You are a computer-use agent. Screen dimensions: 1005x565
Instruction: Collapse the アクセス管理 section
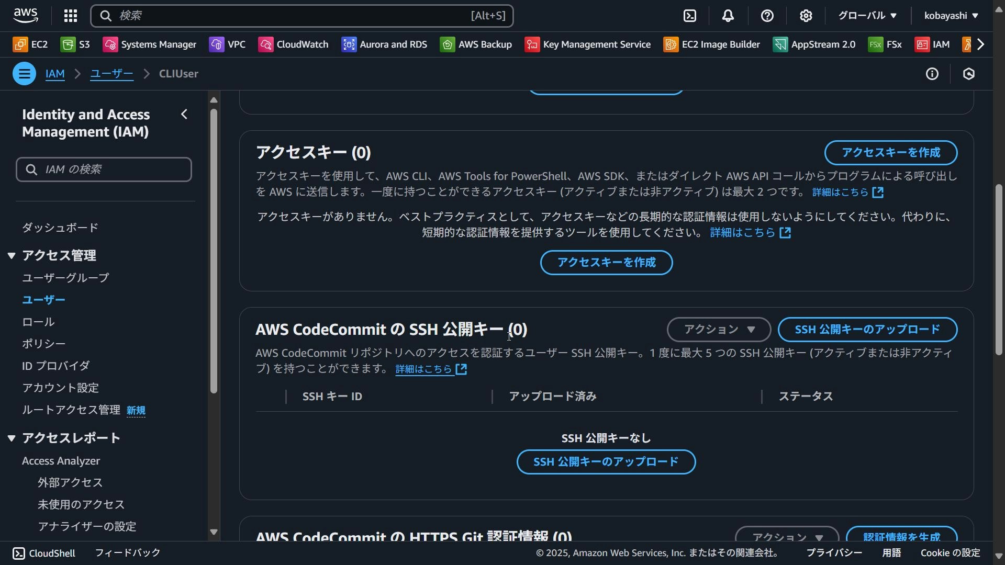click(x=12, y=255)
